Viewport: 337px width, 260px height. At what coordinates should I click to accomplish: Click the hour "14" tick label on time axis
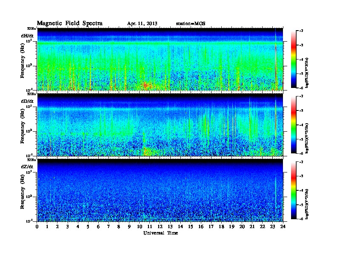tap(180, 226)
